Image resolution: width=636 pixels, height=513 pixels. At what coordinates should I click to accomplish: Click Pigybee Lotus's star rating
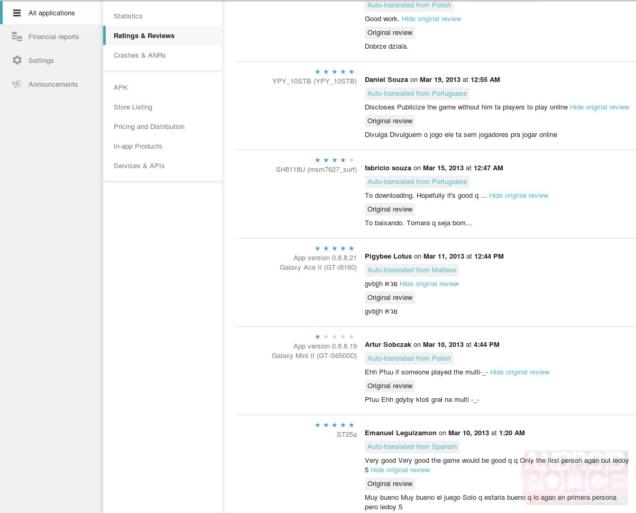335,248
